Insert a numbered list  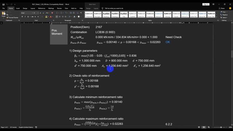pos(62,13)
